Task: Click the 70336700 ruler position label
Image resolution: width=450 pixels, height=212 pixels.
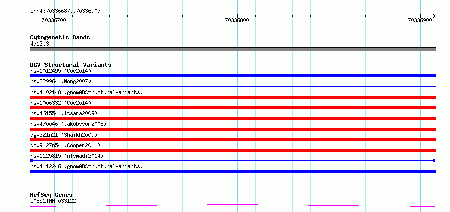Action: pyautogui.click(x=54, y=20)
